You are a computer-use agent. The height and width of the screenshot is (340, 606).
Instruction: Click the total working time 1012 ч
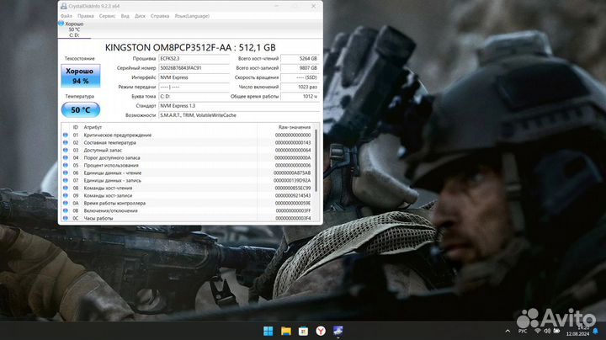point(300,96)
